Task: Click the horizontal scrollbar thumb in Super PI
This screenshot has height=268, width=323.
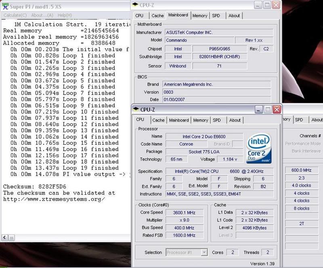Action: pyautogui.click(x=12, y=238)
